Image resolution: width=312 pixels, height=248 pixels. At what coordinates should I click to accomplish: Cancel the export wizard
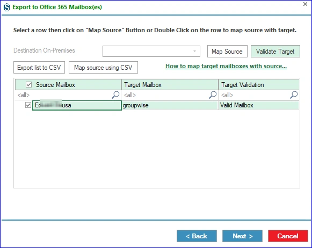(288, 236)
